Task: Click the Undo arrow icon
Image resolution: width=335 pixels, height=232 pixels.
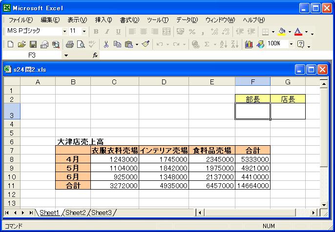Action: click(160, 44)
